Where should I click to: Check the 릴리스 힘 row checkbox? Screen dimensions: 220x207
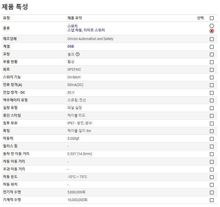pos(211,147)
